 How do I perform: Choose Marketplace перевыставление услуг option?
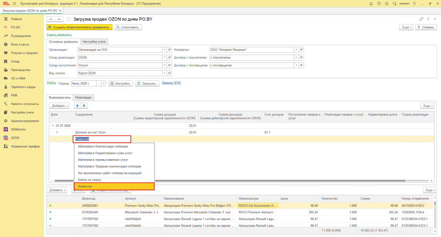(114, 160)
